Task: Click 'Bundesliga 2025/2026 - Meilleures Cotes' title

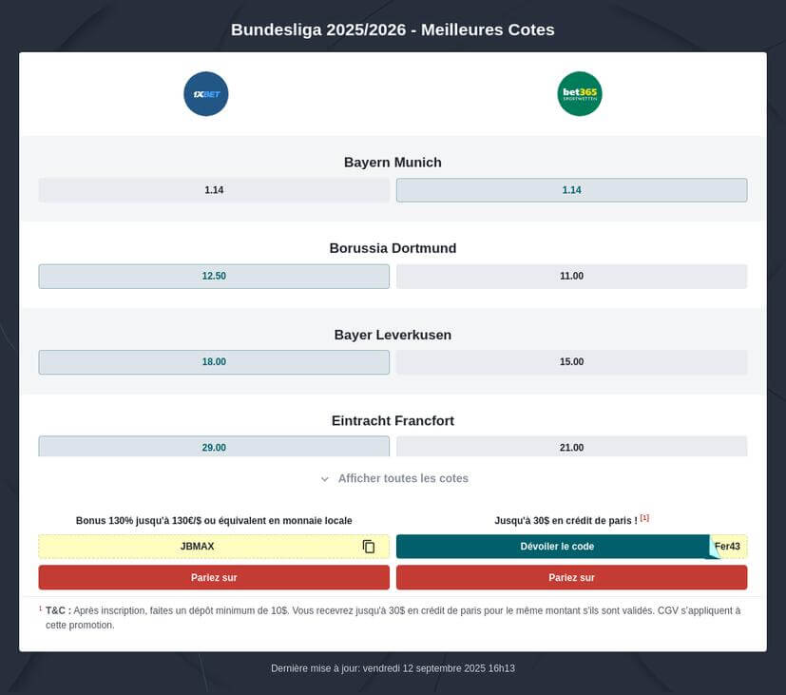Action: [x=393, y=29]
